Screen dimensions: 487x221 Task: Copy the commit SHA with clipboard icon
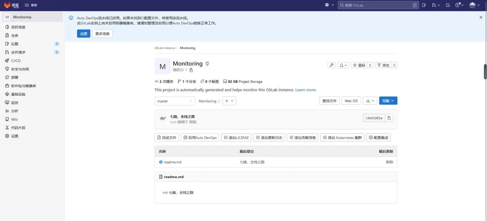point(389,118)
